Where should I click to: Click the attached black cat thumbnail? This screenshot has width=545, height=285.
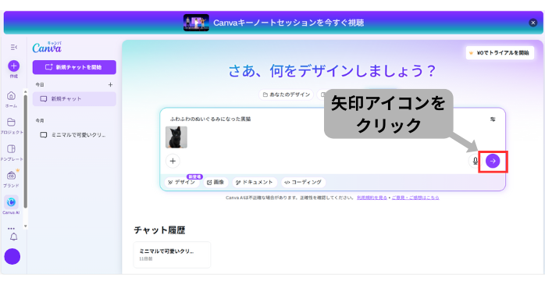[x=176, y=137]
